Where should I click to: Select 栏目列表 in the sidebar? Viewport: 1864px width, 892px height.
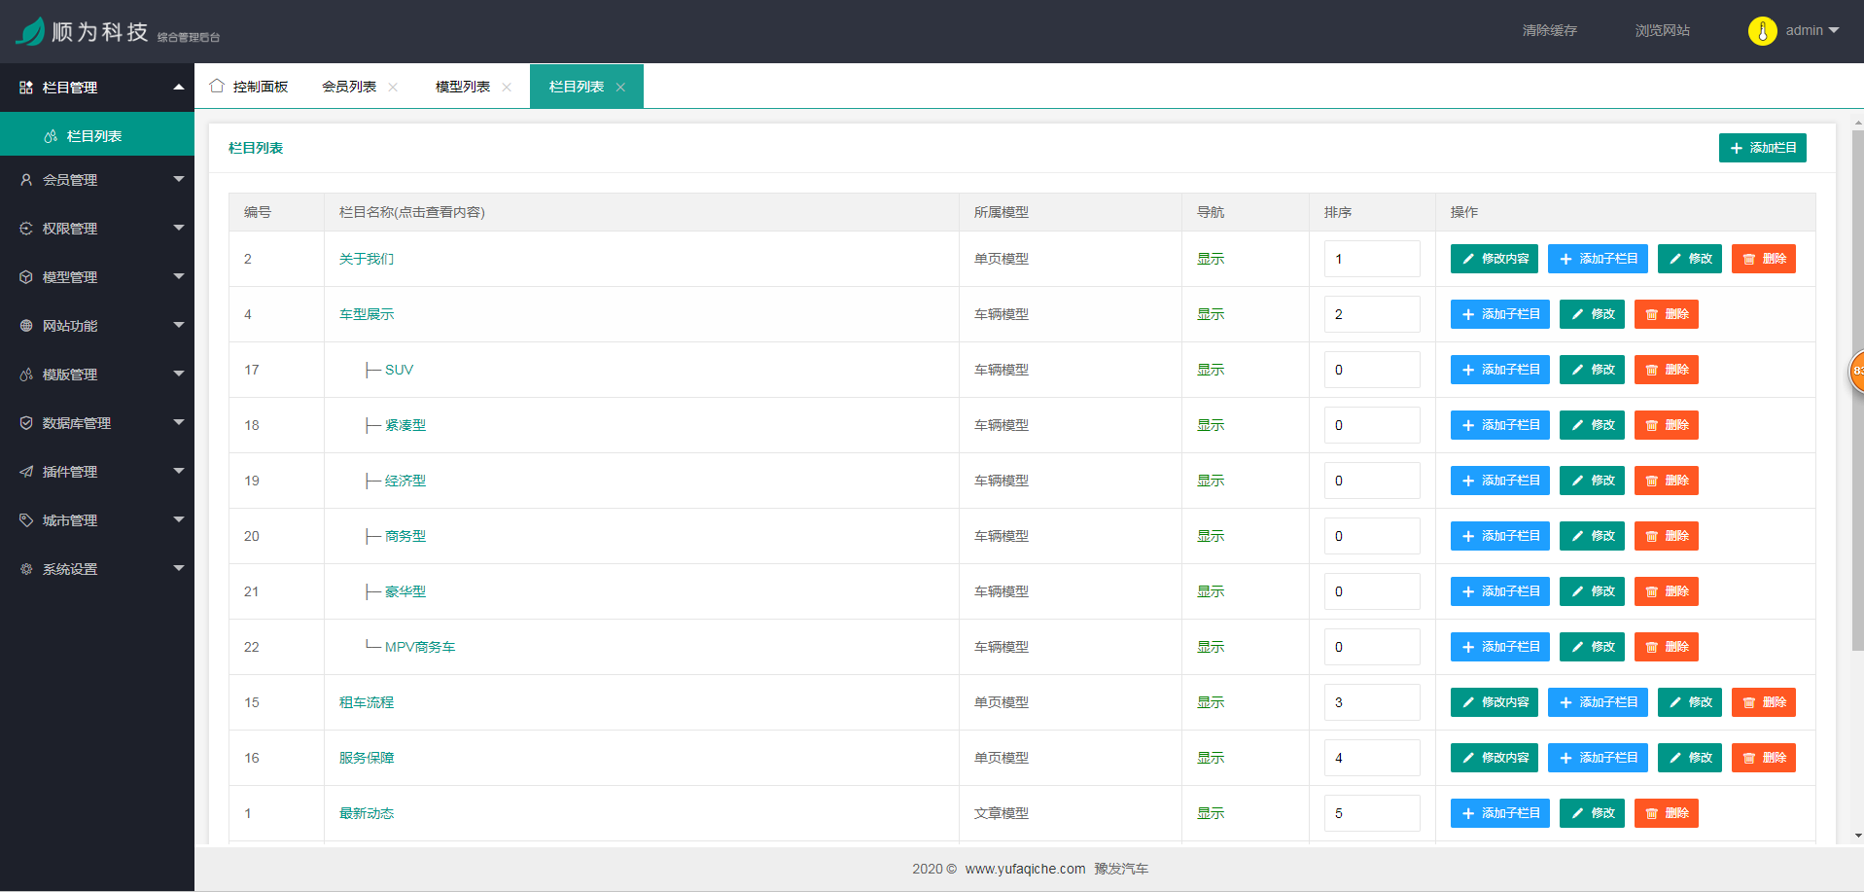(94, 136)
